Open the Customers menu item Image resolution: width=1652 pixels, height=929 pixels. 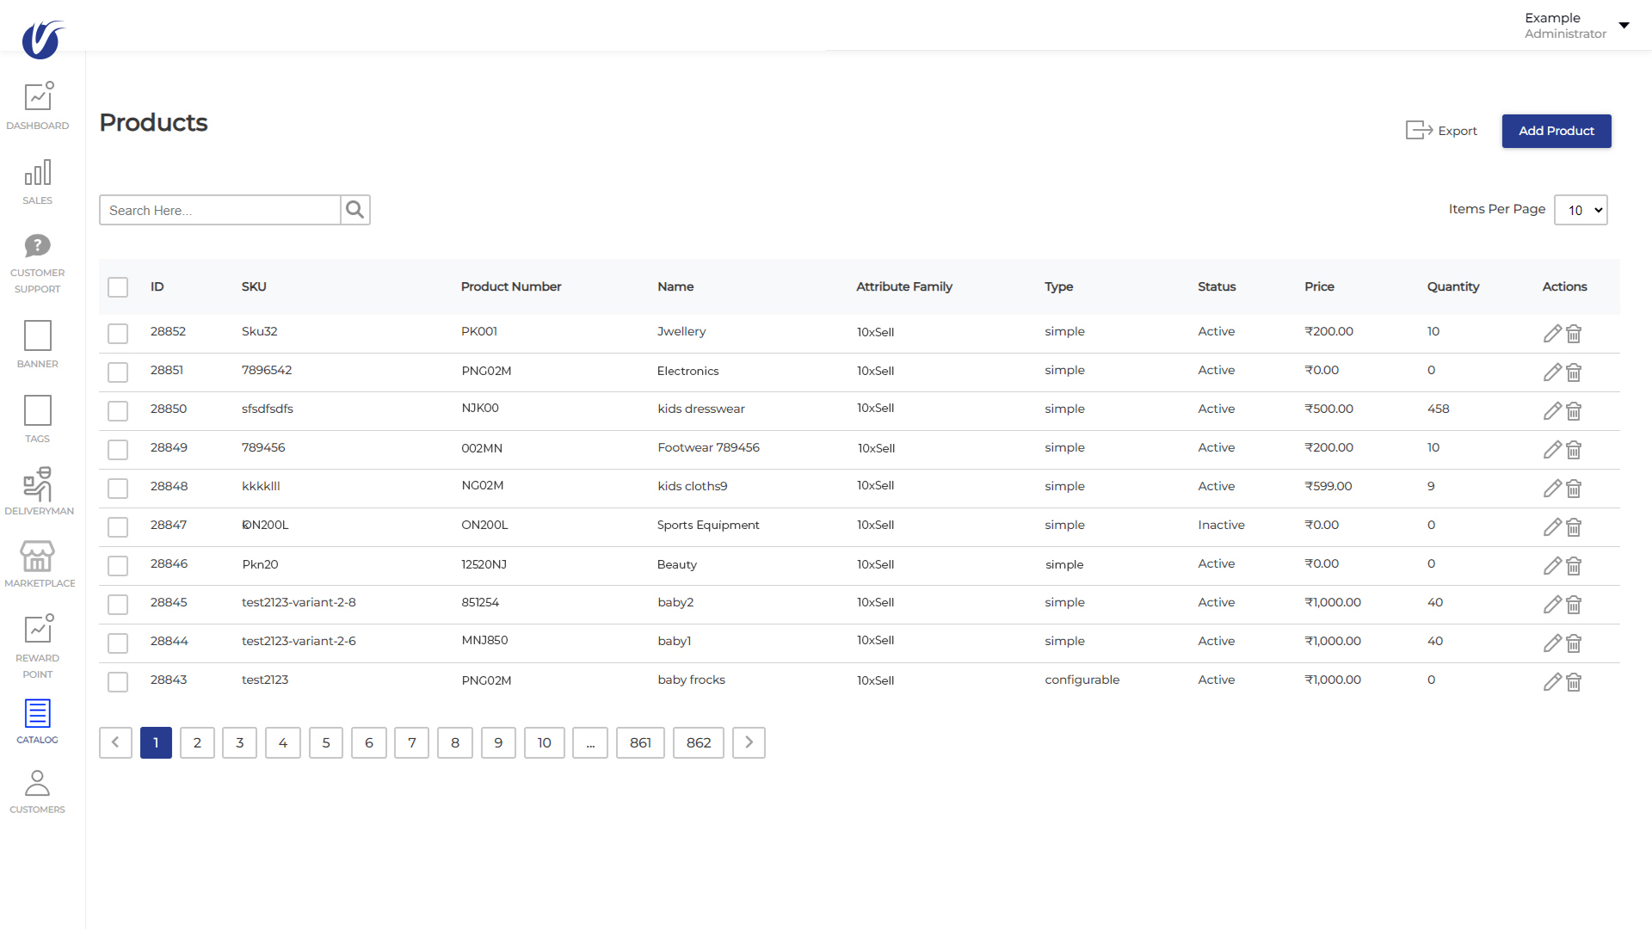click(38, 791)
